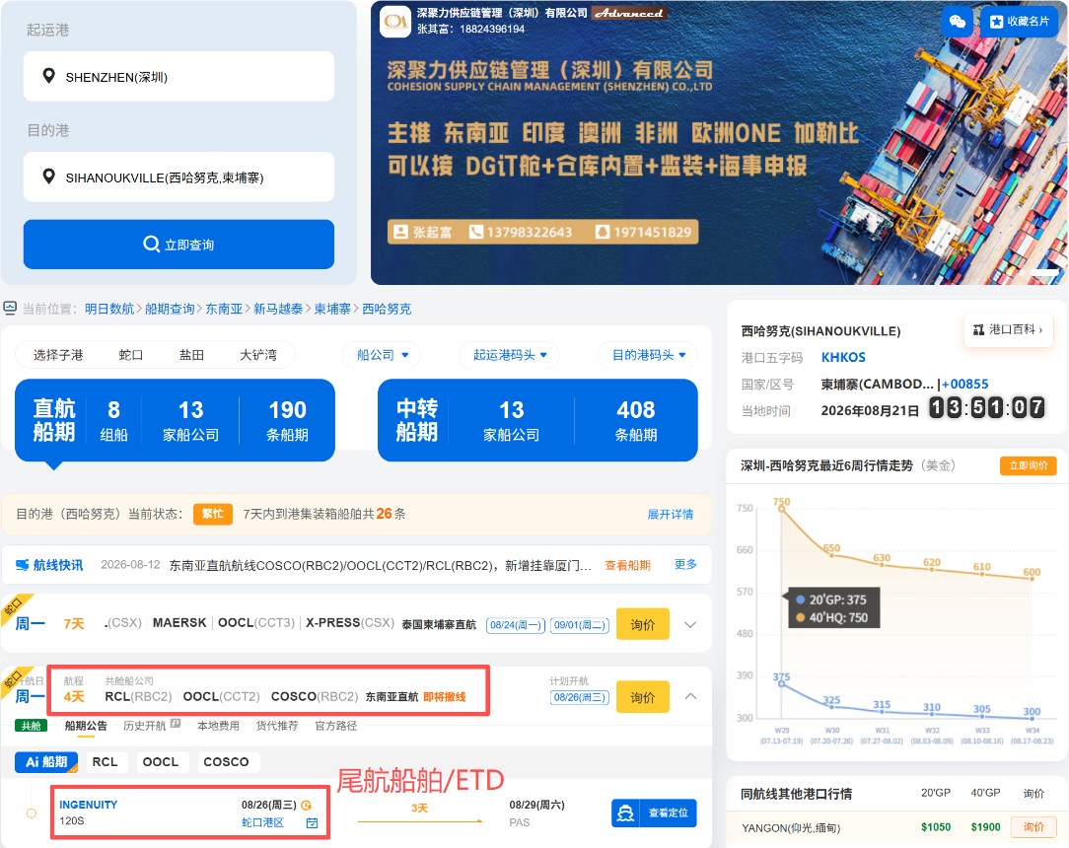Open the 船公司 filter dropdown
This screenshot has width=1069, height=848.
[x=383, y=355]
